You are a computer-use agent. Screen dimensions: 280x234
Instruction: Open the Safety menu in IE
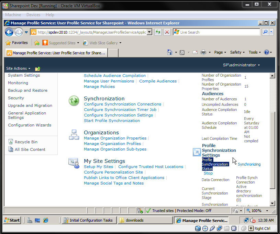[237, 52]
